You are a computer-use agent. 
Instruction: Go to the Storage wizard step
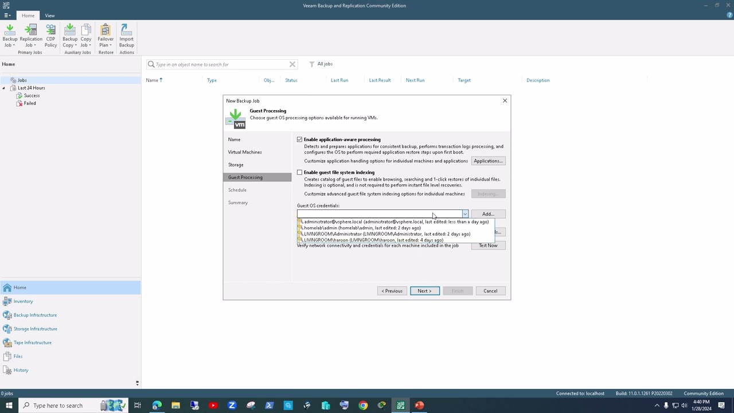(236, 165)
